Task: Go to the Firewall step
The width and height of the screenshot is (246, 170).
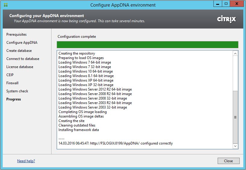Action: coord(12,83)
